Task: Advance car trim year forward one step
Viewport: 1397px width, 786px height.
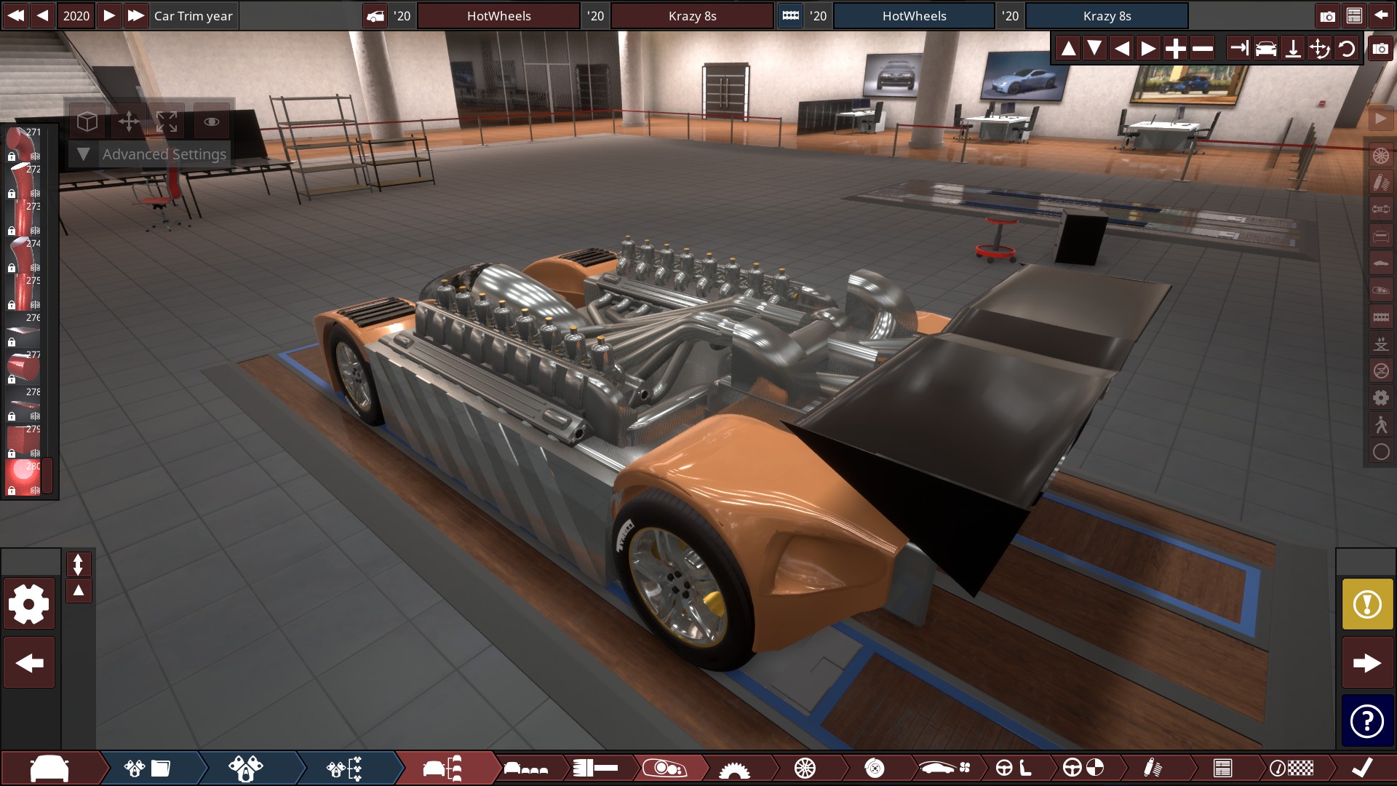Action: [109, 15]
